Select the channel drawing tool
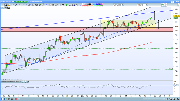This screenshot has height=101, width=180. pos(33,5)
